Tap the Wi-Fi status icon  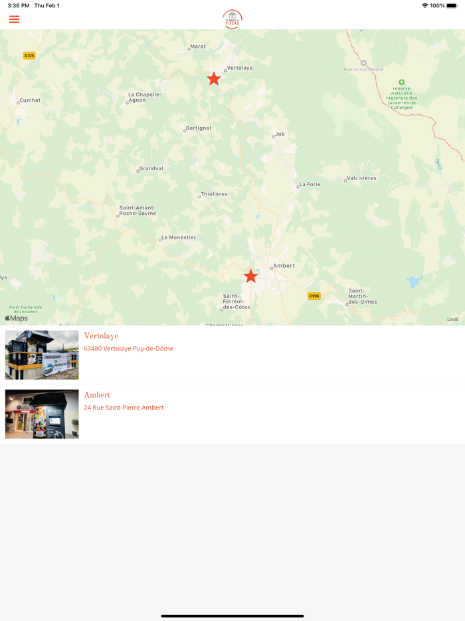point(425,5)
